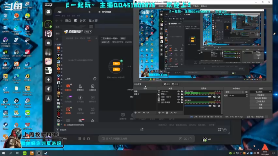Open Steam 社区 tab
Viewport: 278px width, 156px height.
point(83,21)
